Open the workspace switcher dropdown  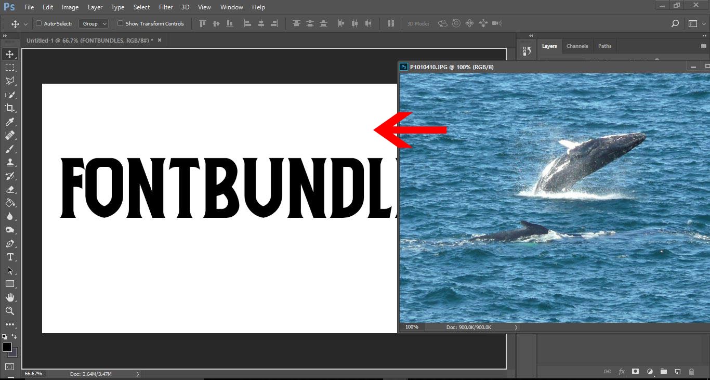[696, 23]
